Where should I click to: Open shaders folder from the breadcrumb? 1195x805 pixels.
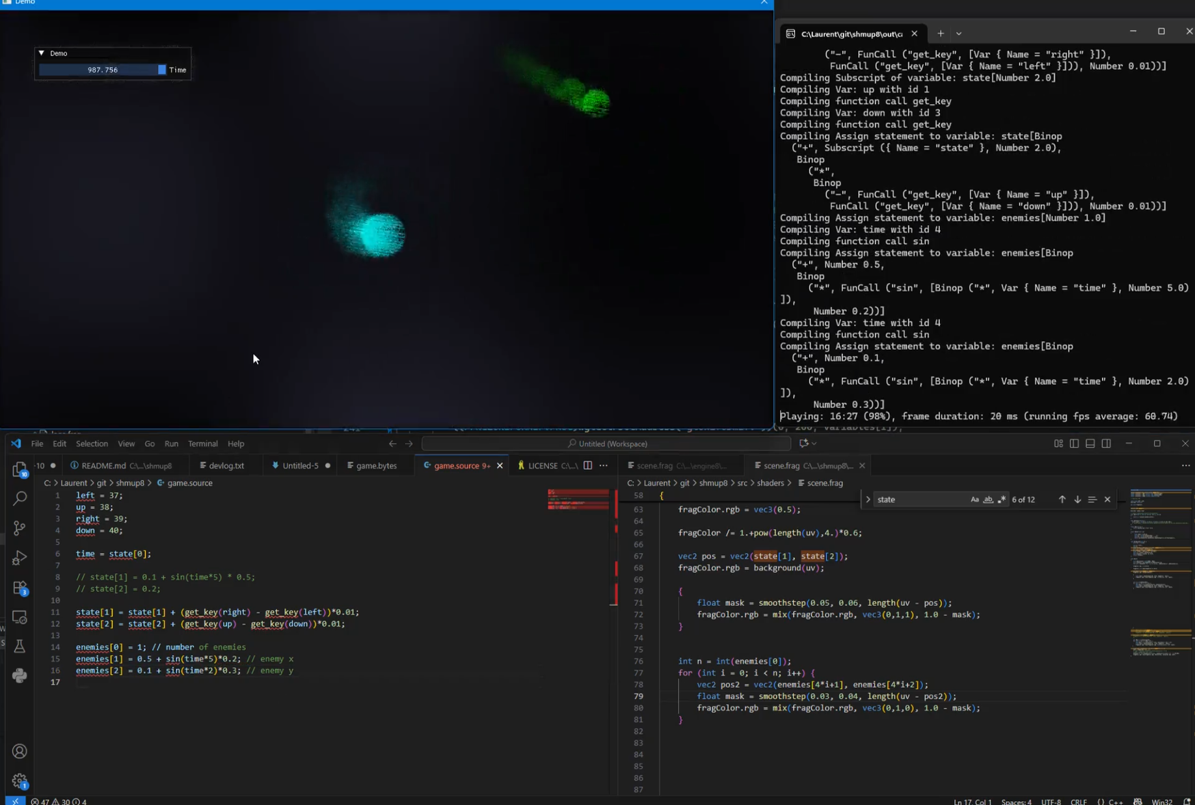771,483
